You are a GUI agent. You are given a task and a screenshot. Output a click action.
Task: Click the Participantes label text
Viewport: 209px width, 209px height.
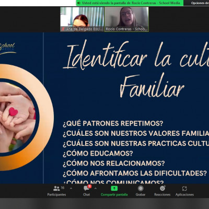[x=56, y=194]
